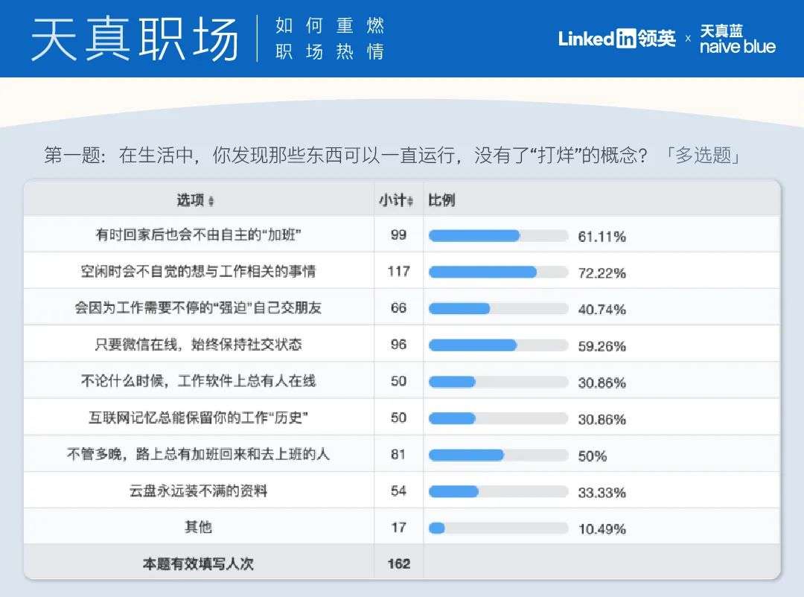Click the 61.11% progress bar

point(498,236)
